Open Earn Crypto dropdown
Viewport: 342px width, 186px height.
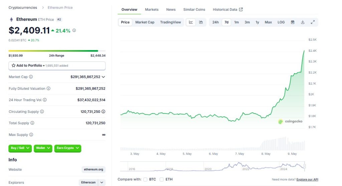(x=67, y=148)
